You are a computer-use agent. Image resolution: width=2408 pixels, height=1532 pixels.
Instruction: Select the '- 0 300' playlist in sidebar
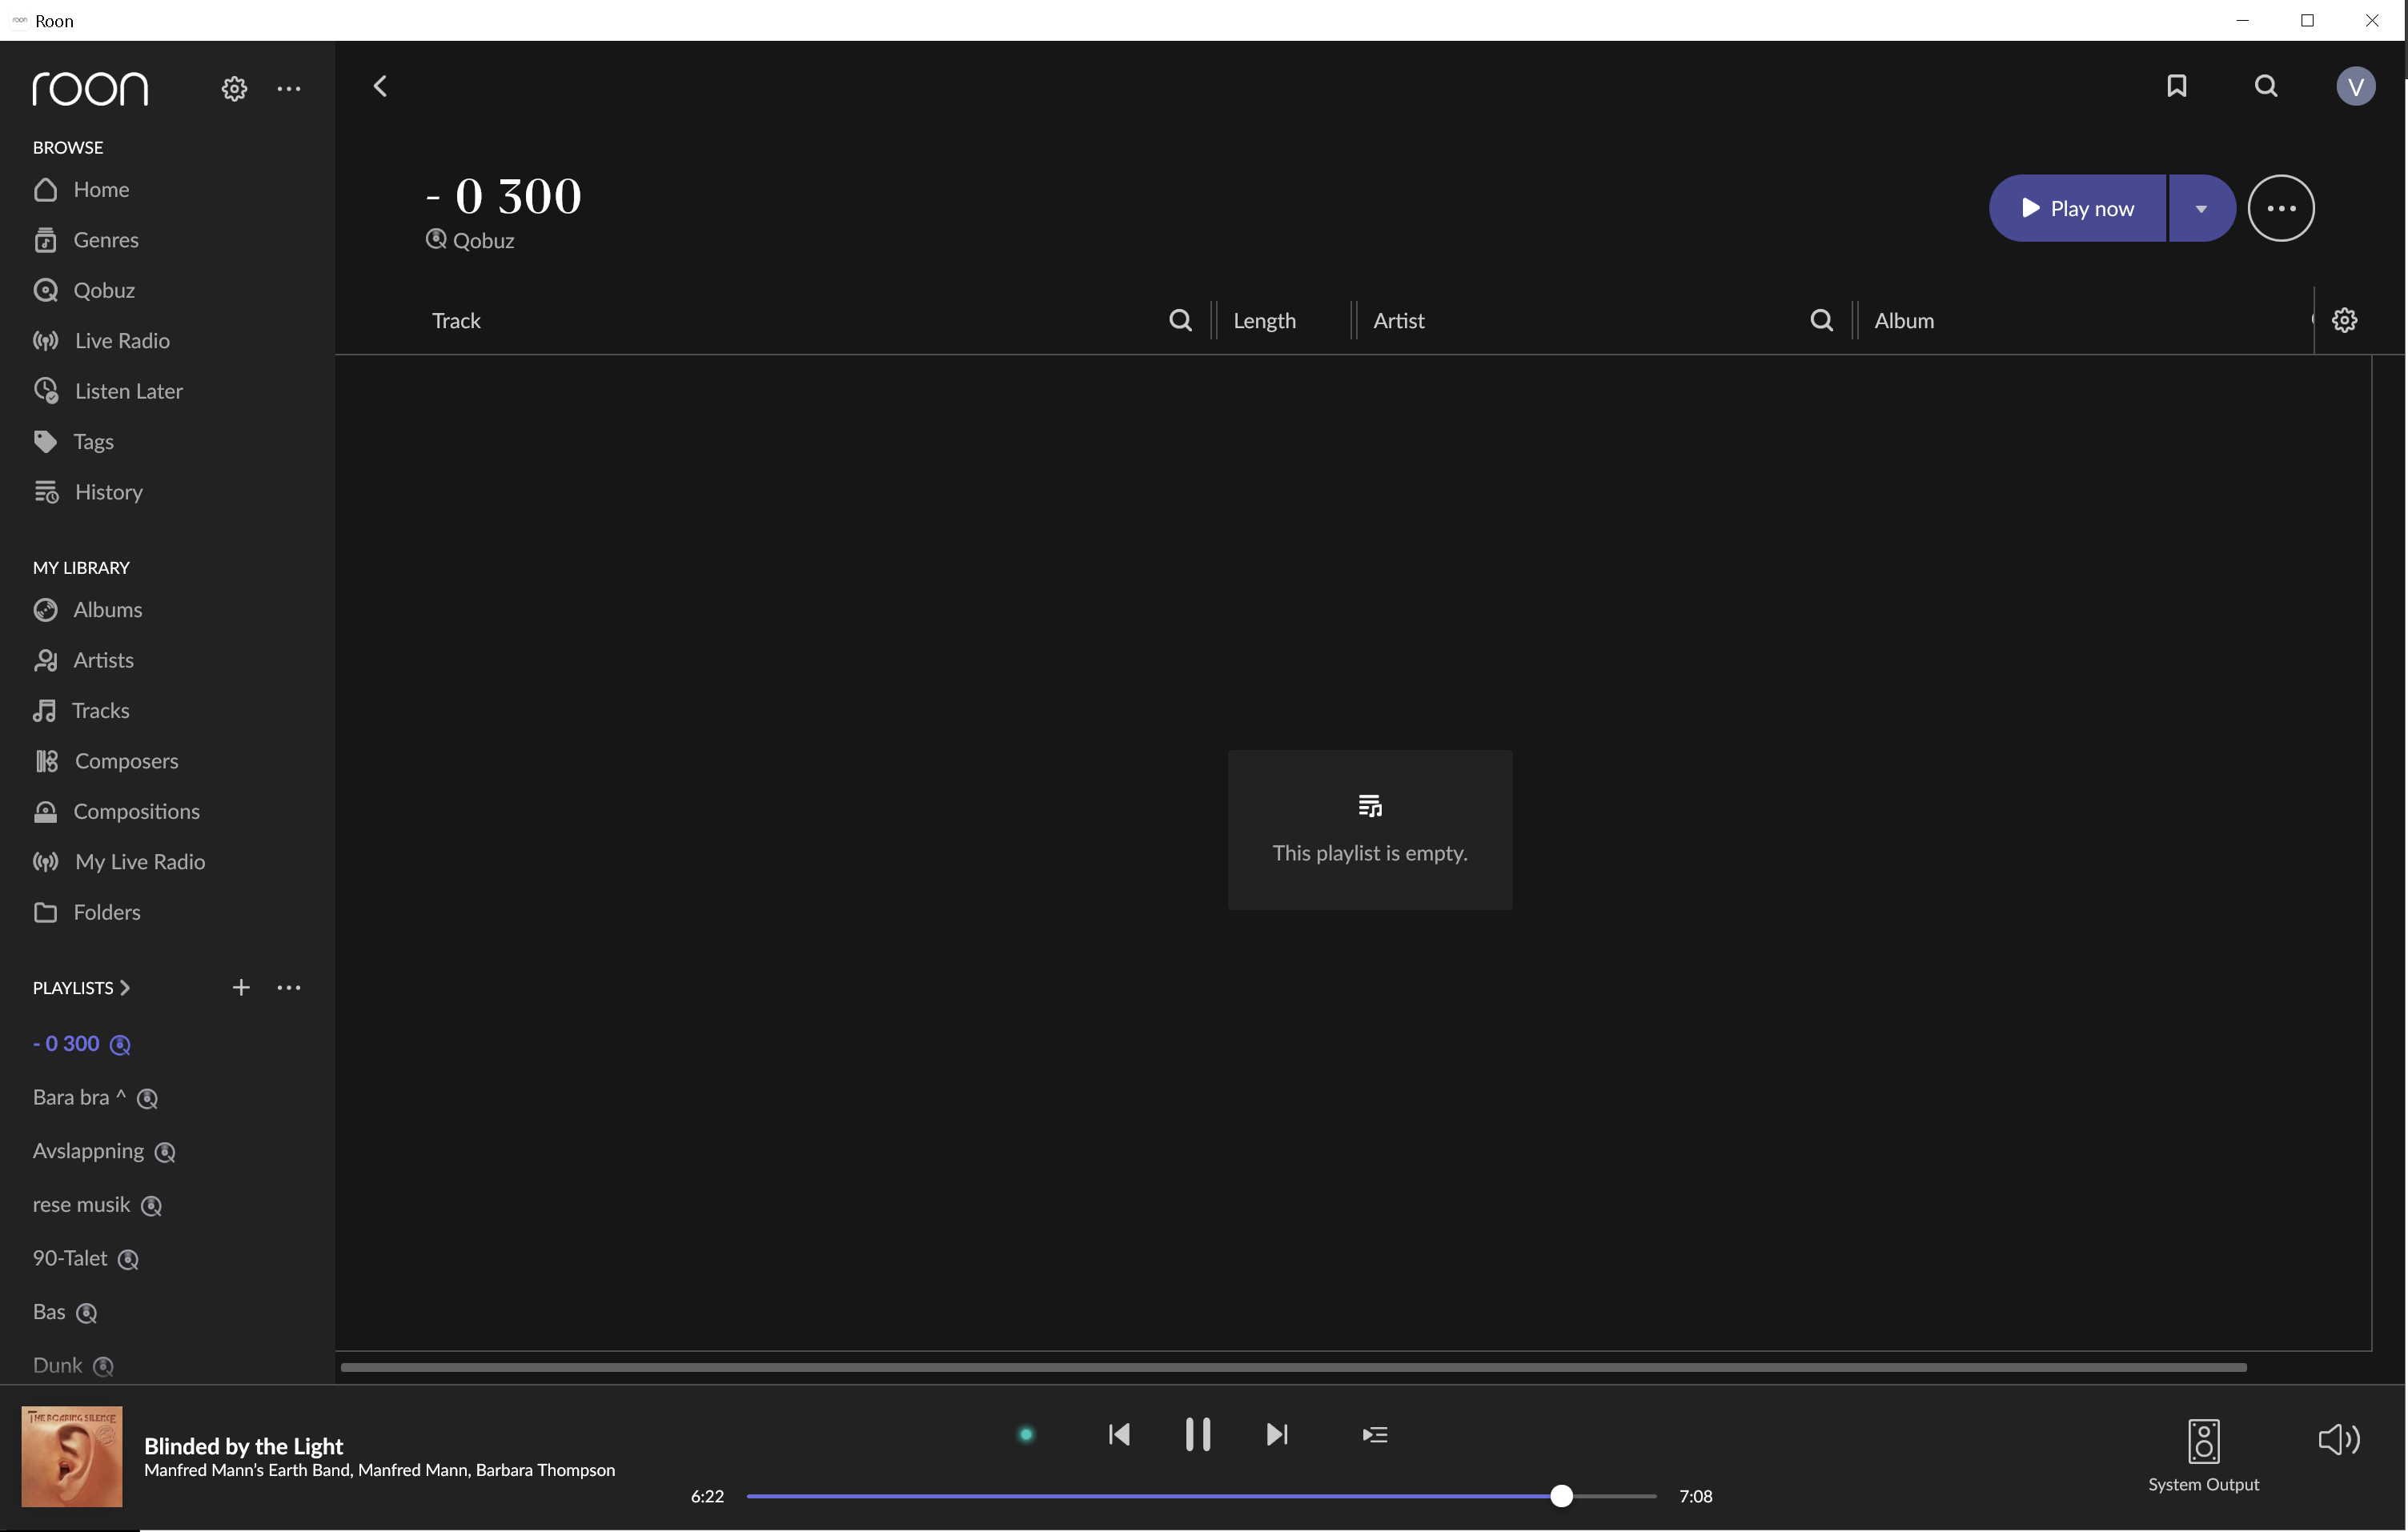click(82, 1044)
